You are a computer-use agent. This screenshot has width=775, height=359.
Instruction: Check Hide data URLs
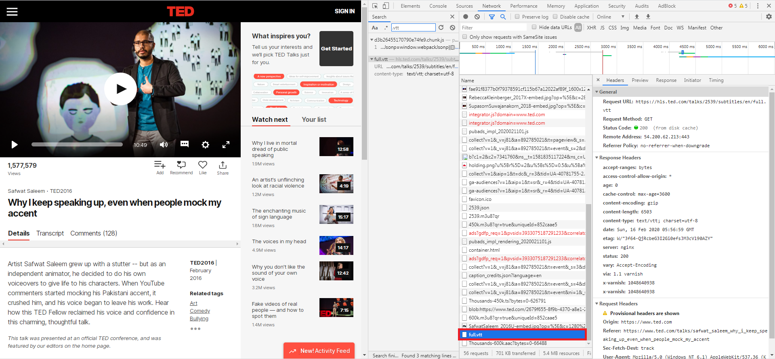click(534, 27)
